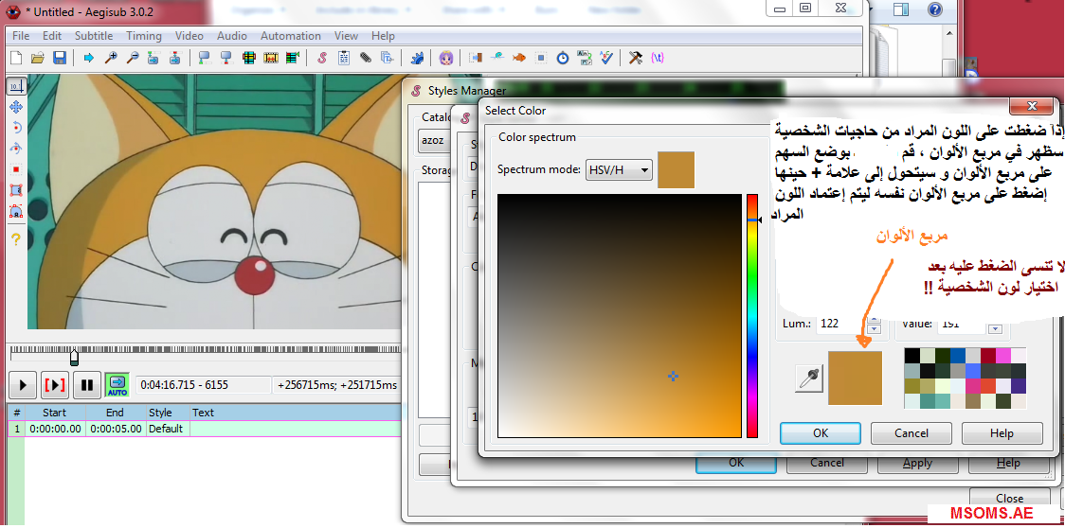The width and height of the screenshot is (1065, 528).
Task: Click the video help question mark icon
Action: (15, 239)
